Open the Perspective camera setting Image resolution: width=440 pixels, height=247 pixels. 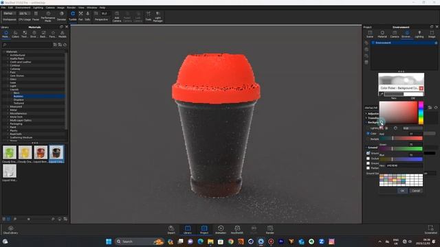101,16
